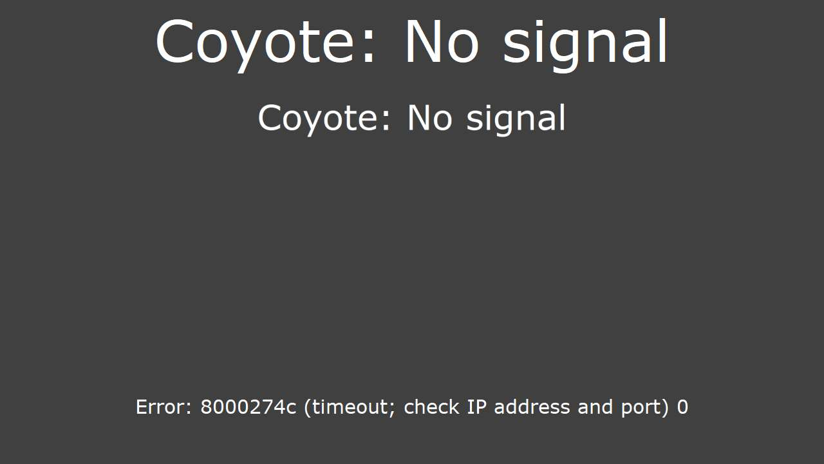Click the smaller "Coyote: No signal" subtitle

(x=412, y=119)
